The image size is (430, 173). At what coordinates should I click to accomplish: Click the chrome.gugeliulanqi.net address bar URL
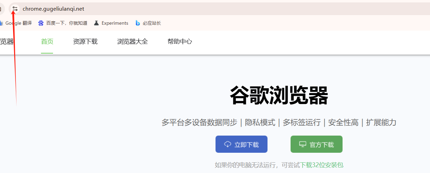[53, 9]
